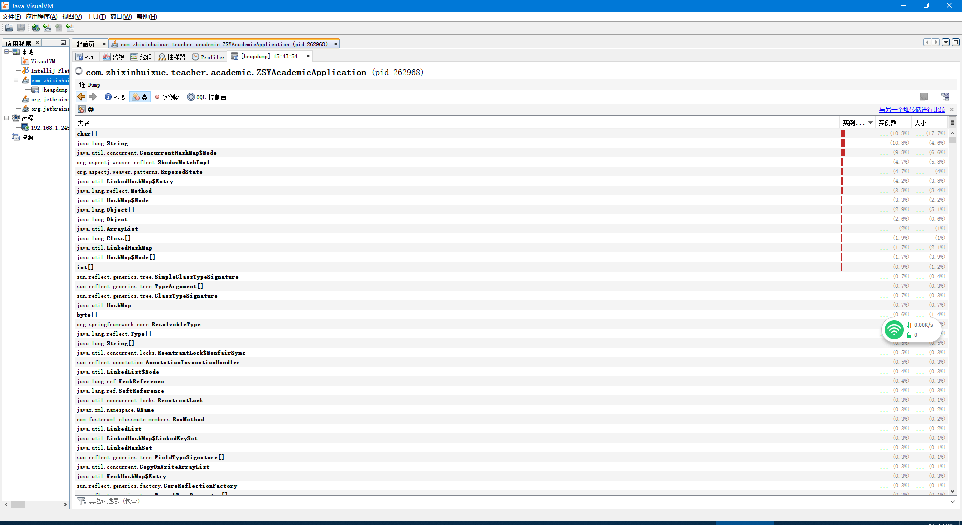Switch to the 概述 tab
The image size is (962, 525).
86,57
